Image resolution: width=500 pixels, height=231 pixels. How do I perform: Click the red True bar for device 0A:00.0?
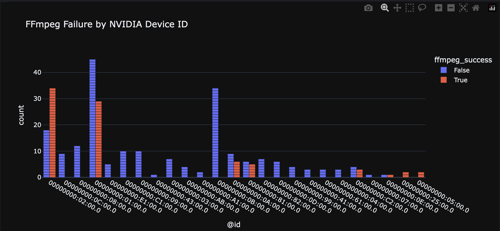[237, 169]
